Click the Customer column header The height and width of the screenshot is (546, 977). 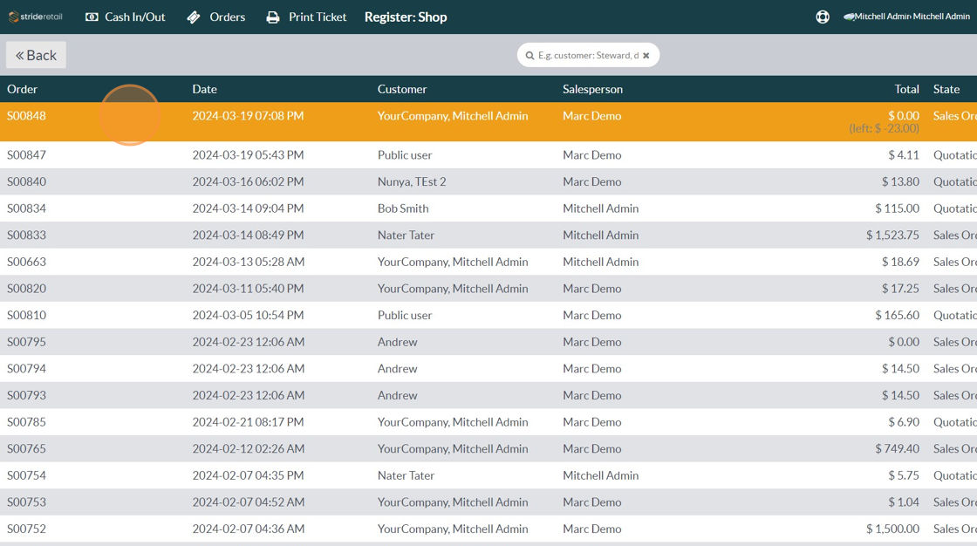click(x=402, y=89)
